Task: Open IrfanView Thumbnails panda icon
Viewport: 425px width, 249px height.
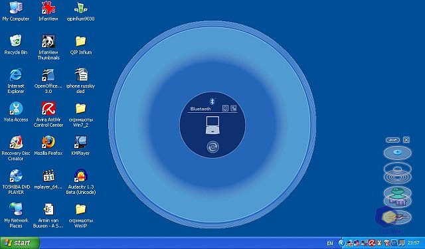Action: coord(48,47)
